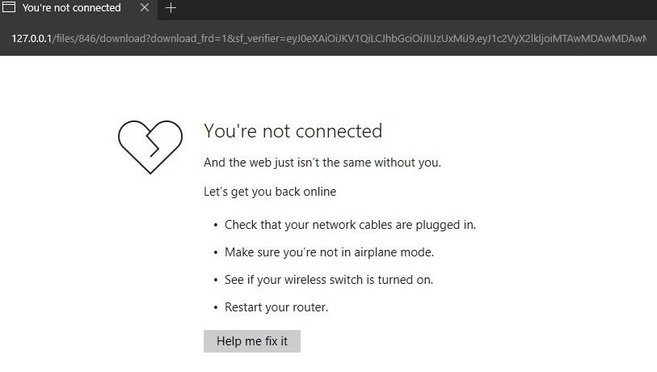This screenshot has width=657, height=372.
Task: Click the empty tab strip right of the plus
Action: click(404, 8)
